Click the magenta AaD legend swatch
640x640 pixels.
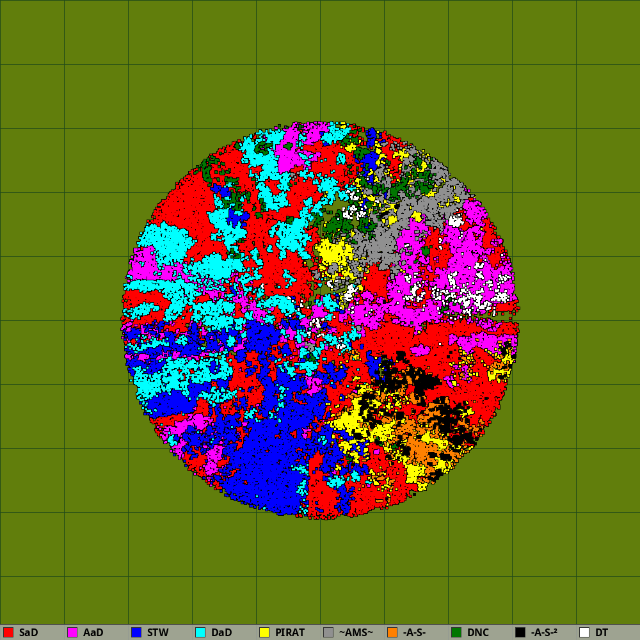72,632
